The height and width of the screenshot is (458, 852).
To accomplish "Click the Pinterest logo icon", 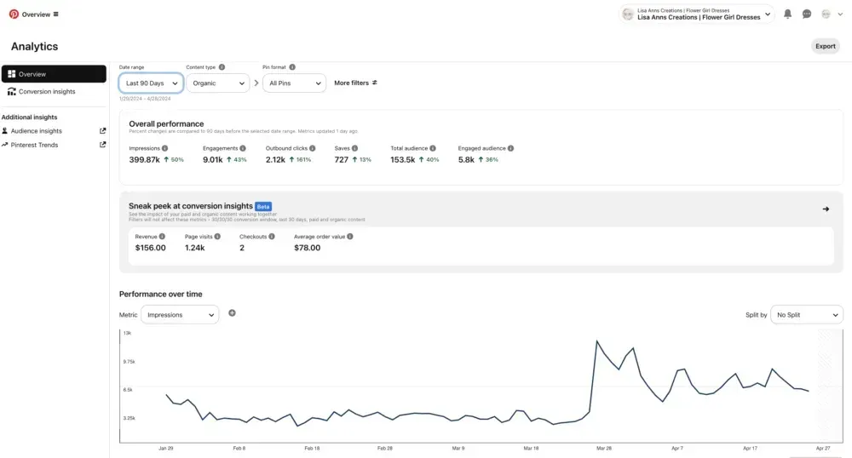I will pyautogui.click(x=14, y=14).
